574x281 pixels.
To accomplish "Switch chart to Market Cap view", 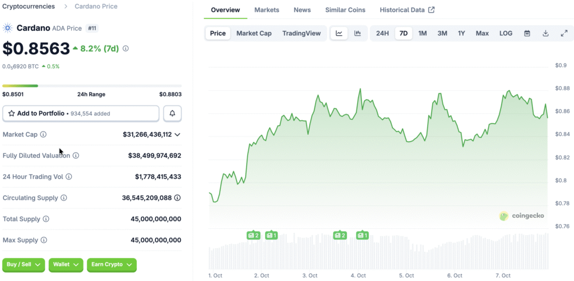I will pos(254,34).
